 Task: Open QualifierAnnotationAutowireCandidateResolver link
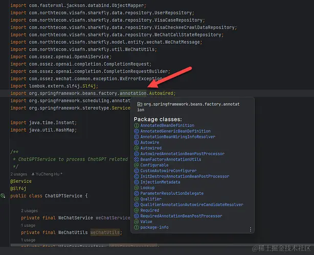pyautogui.click(x=192, y=205)
